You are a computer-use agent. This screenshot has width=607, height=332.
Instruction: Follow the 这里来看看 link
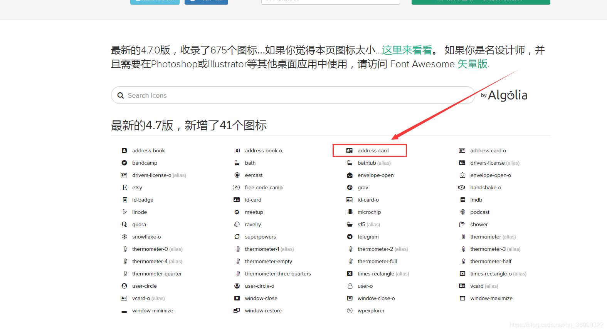point(407,50)
